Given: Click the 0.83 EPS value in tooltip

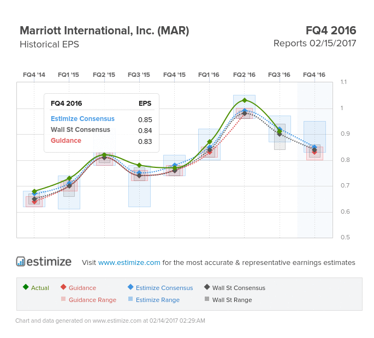Looking at the screenshot, I should [145, 142].
